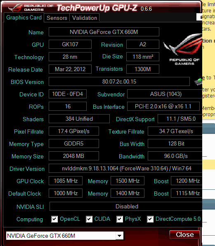Toggle the DirectCompute 5.0 checkbox
This screenshot has width=215, height=246.
point(150,219)
